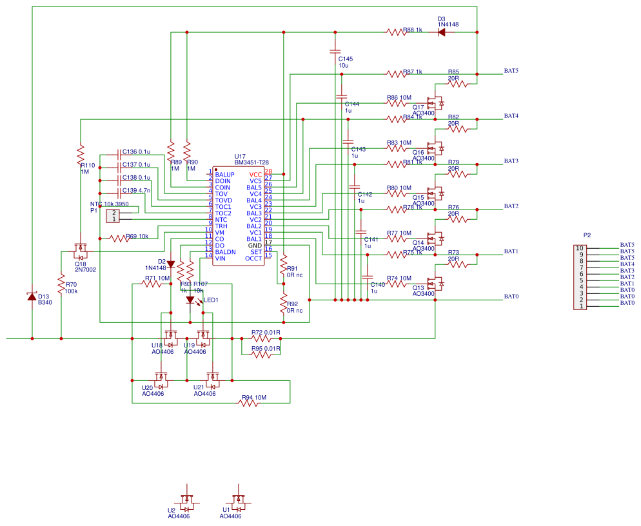Select the TOVD pin label
The width and height of the screenshot is (641, 526).
pos(224,200)
